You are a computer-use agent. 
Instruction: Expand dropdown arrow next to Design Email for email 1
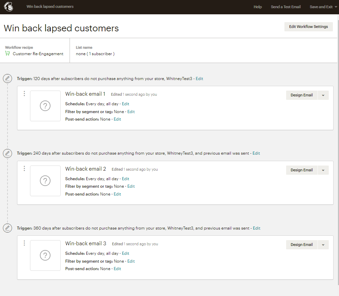[323, 95]
